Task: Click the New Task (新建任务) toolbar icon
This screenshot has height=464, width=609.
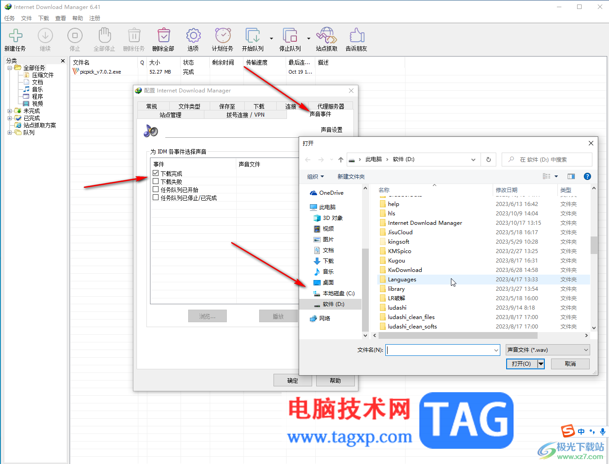Action: (15, 35)
